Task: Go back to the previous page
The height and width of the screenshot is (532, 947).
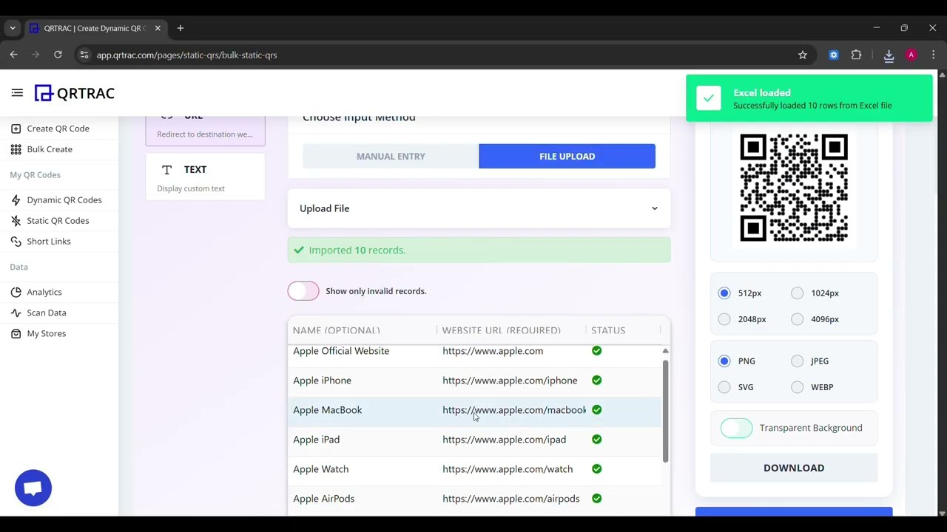Action: (x=13, y=55)
